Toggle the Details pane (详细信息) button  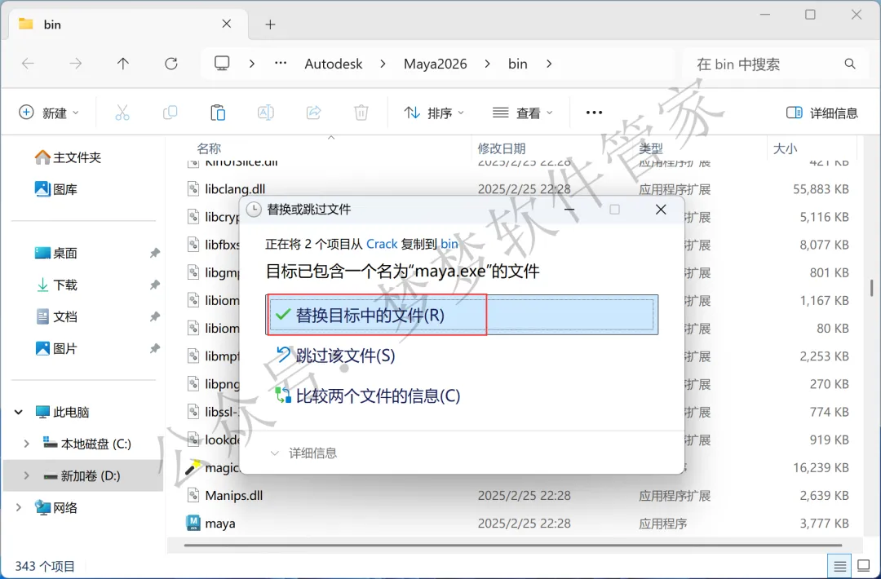(x=822, y=113)
